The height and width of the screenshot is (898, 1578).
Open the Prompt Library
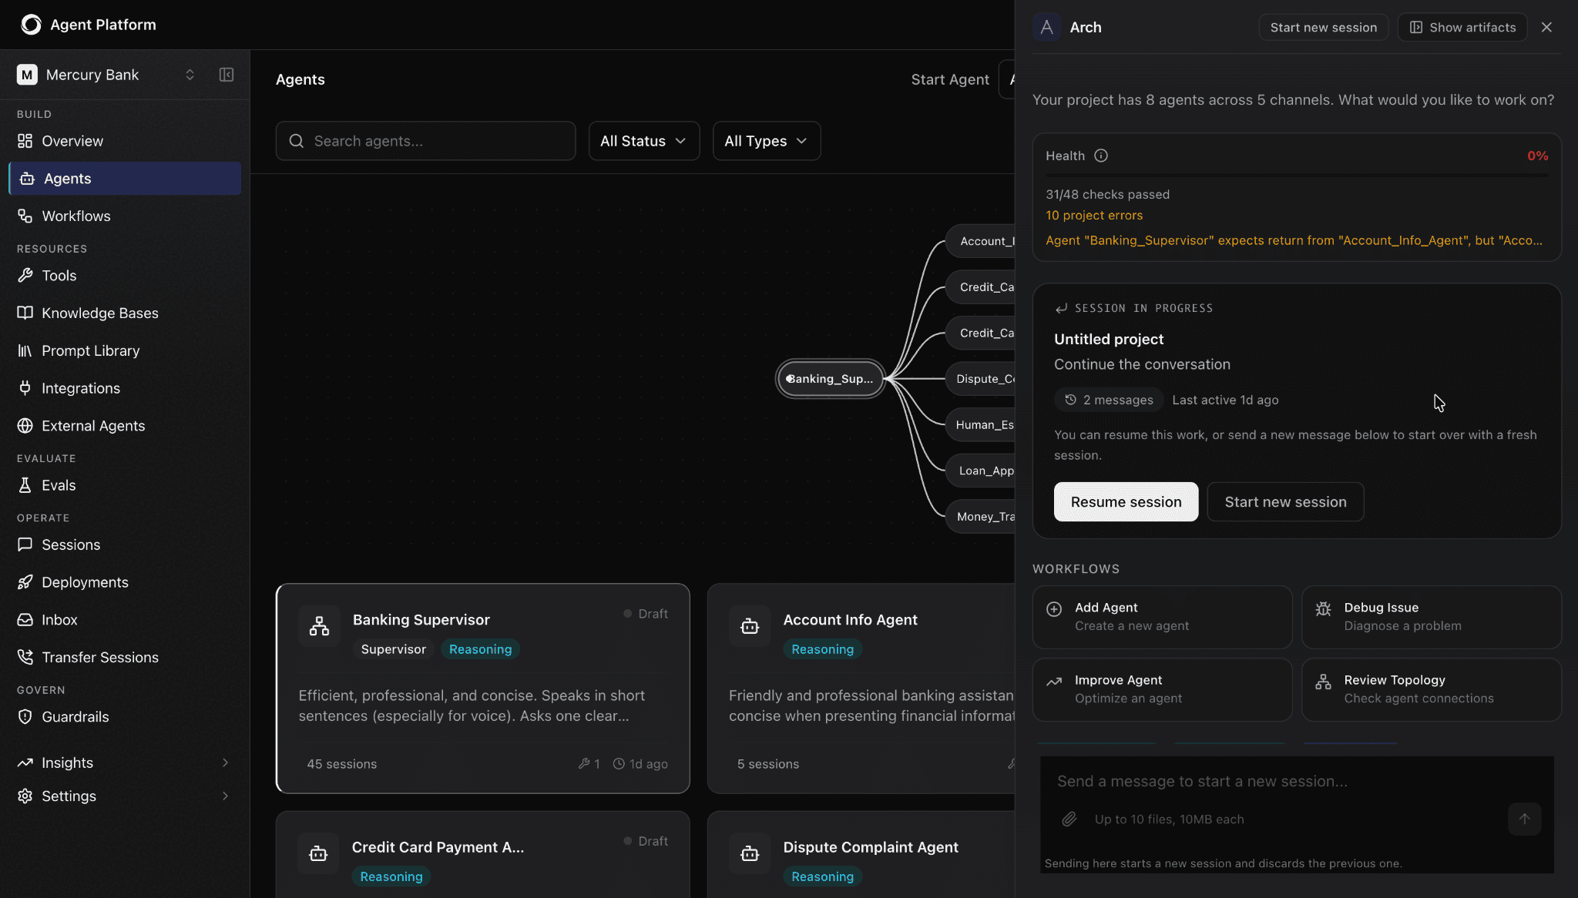(125, 351)
